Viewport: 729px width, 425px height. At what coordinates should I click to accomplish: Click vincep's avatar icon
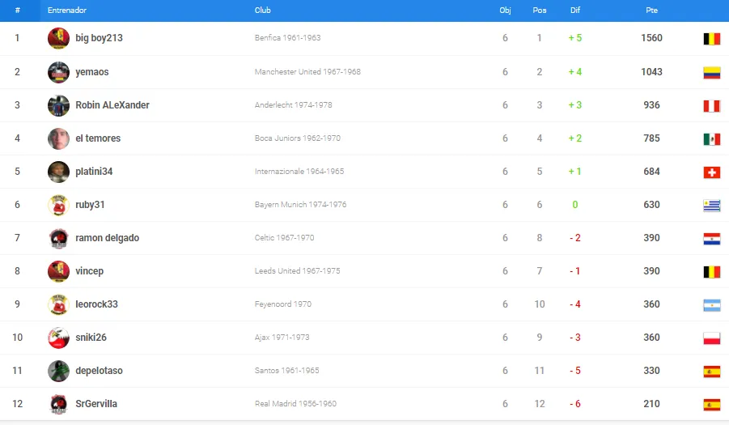pyautogui.click(x=58, y=271)
